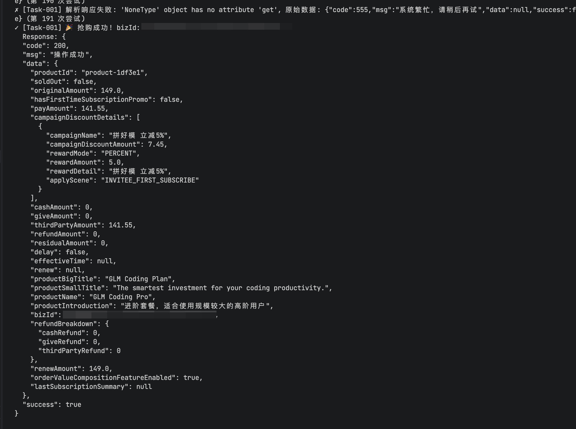This screenshot has height=429, width=576.
Task: Click the payAmount value 141.55
Action: tap(93, 109)
